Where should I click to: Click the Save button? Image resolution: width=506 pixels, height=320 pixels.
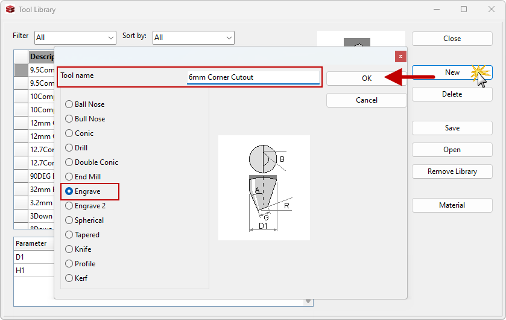pos(452,128)
